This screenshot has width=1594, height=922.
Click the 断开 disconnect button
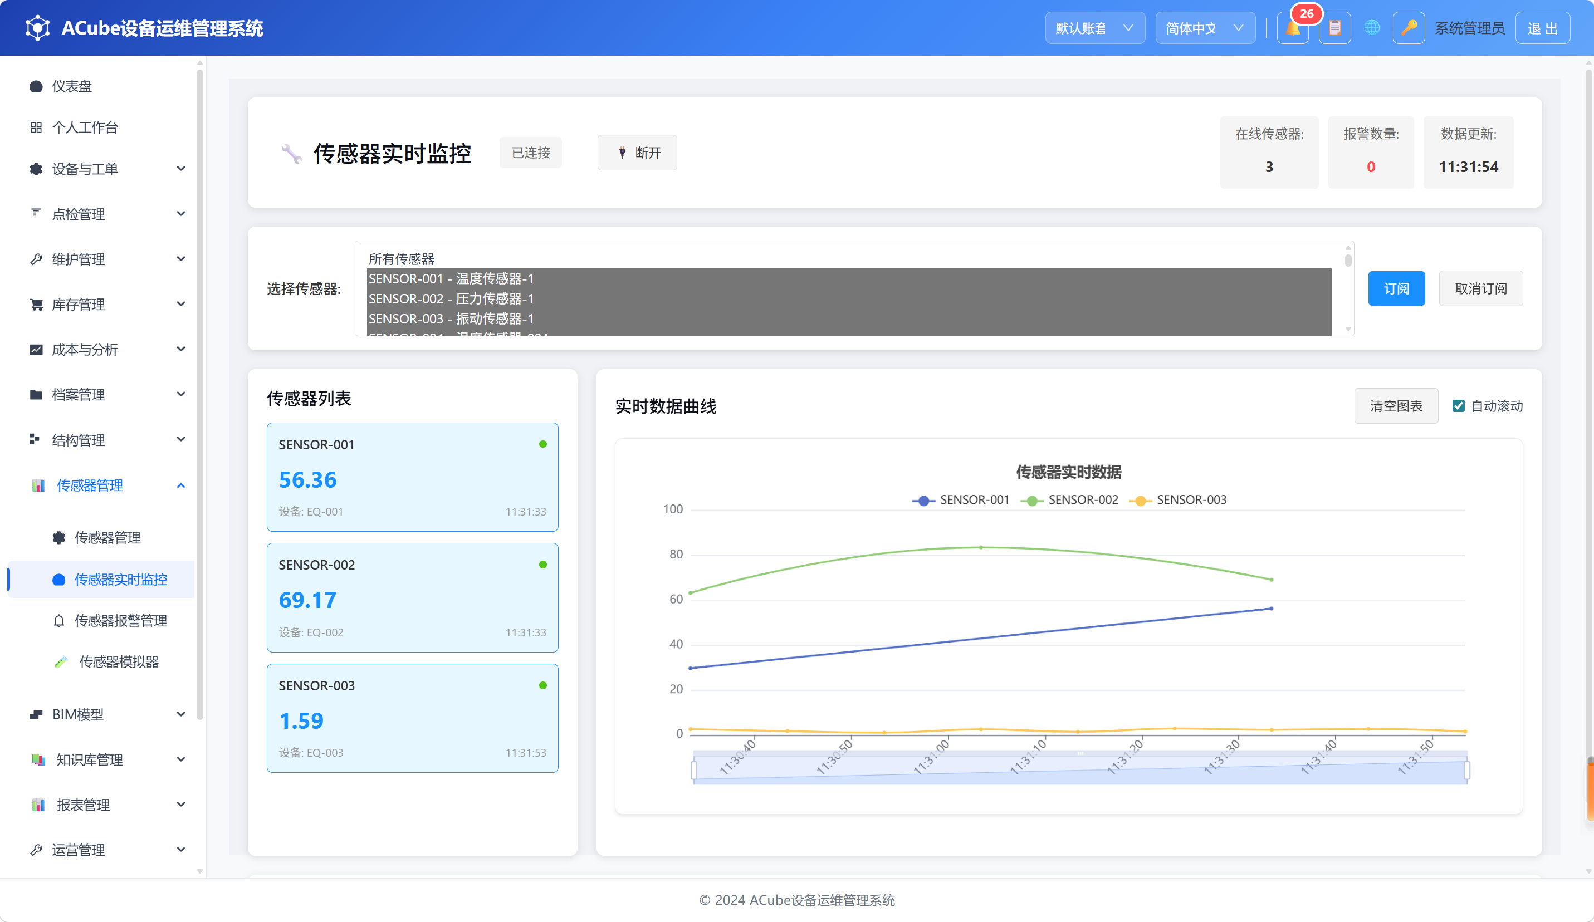point(637,153)
